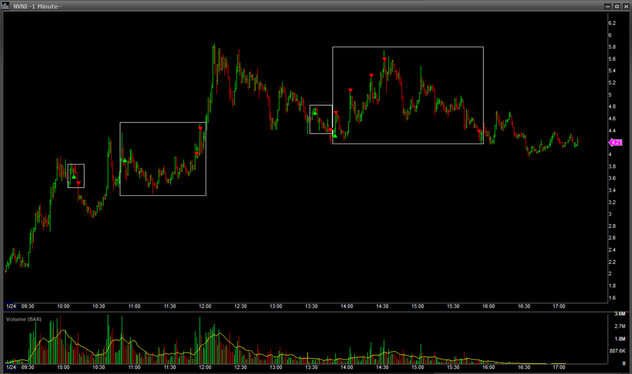This screenshot has width=632, height=374.
Task: Click the 11:30 label on volume pane time axis
Action: 170,367
